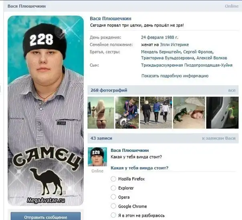Click the 'к записям Васи' link

[219, 138]
